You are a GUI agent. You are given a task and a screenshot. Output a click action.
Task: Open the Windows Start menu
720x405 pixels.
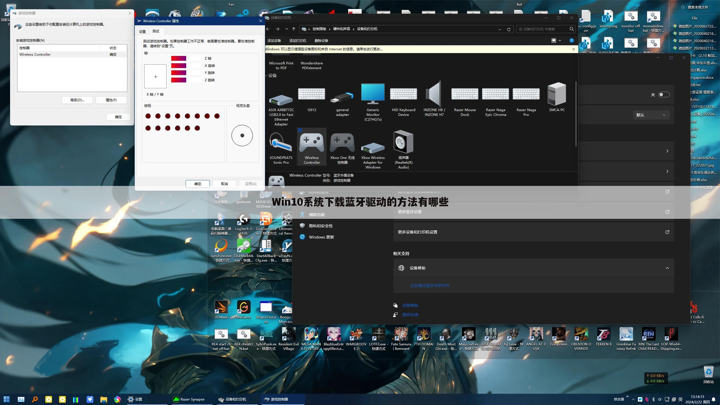6,399
